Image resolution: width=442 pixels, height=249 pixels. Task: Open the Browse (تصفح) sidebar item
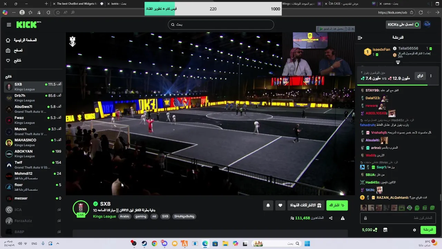pos(14,50)
